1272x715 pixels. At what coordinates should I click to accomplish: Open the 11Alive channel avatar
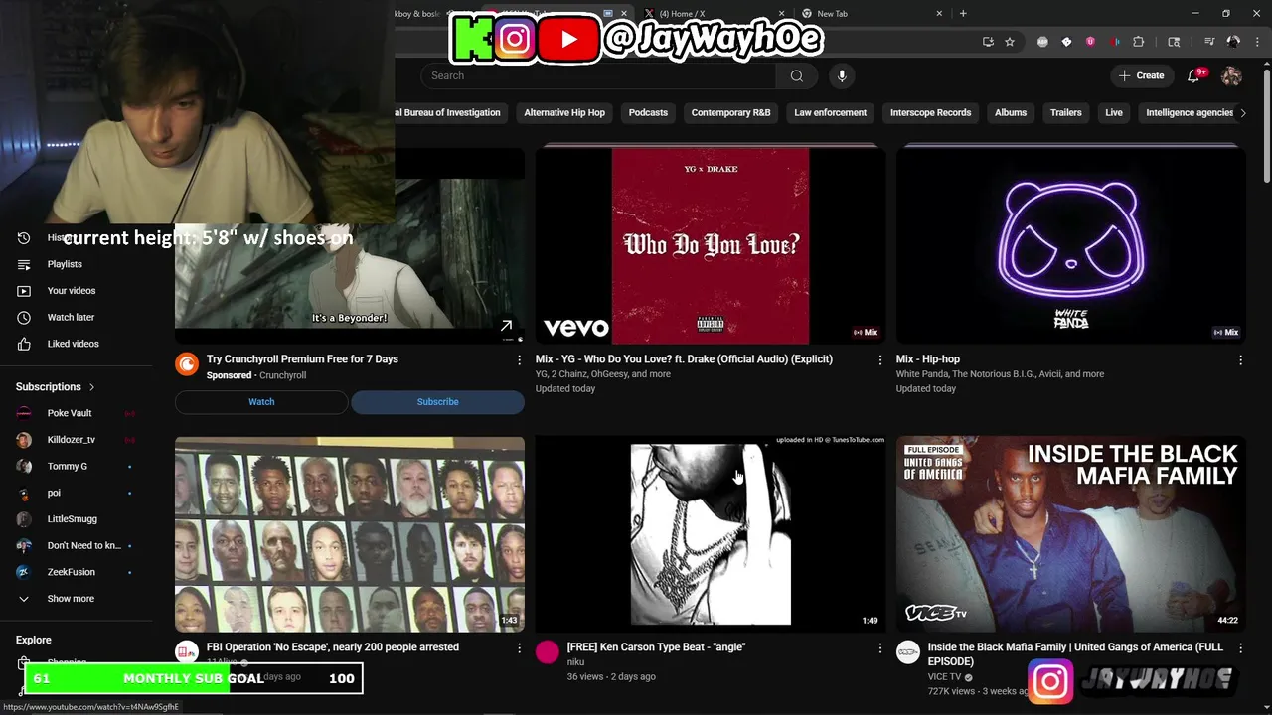(187, 651)
